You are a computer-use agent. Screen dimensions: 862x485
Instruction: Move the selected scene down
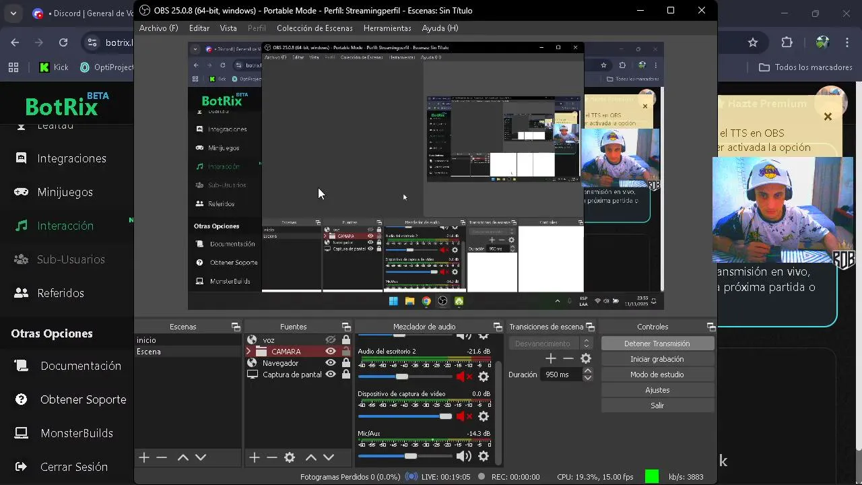coord(201,457)
